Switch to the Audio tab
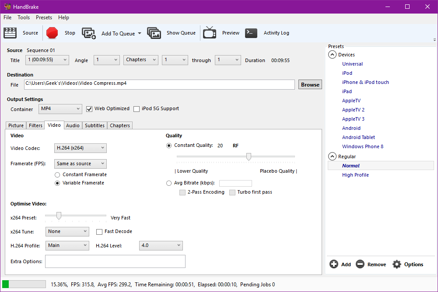This screenshot has width=438, height=292. coord(73,125)
